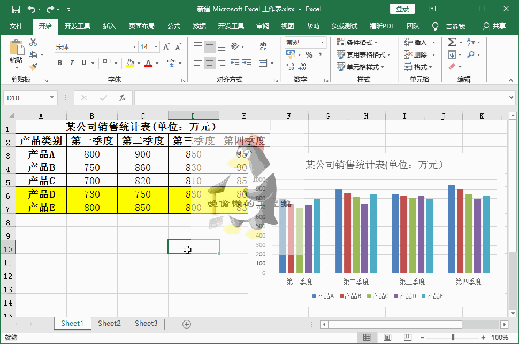519x344 pixels.
Task: Click the Name Box showing D10
Action: click(x=30, y=98)
